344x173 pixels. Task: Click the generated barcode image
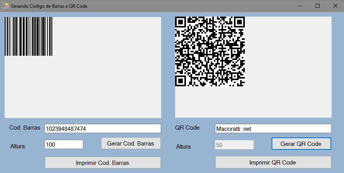29,36
